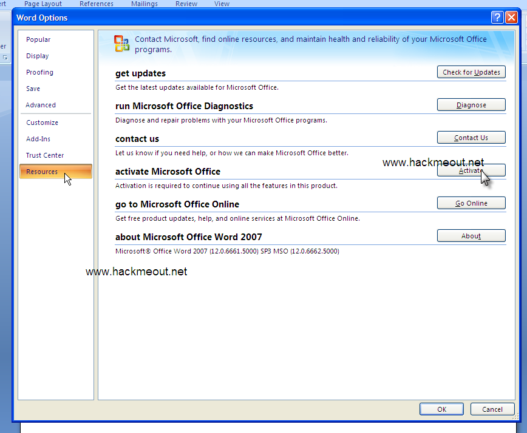Image resolution: width=527 pixels, height=433 pixels.
Task: Open the About dialog button
Action: click(x=471, y=236)
